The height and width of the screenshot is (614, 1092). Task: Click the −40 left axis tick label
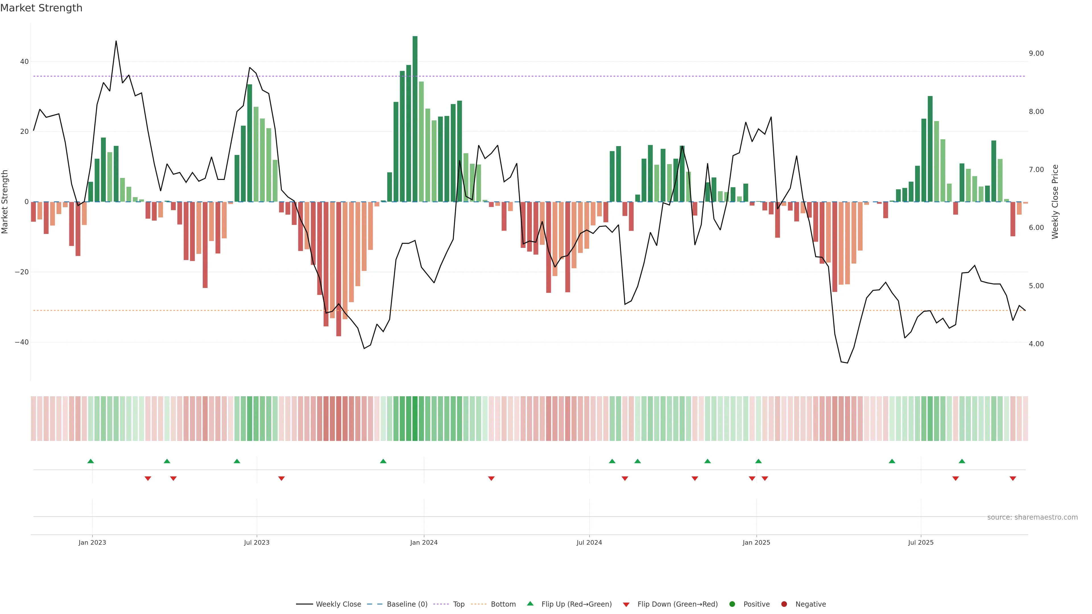coord(22,342)
